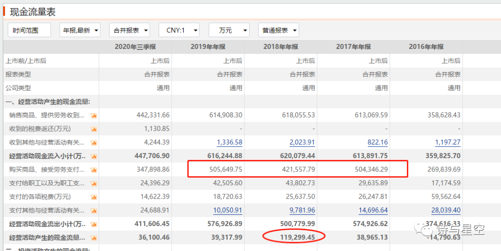
Task: Open the CNY:1 currency dropdown
Action: pyautogui.click(x=179, y=31)
